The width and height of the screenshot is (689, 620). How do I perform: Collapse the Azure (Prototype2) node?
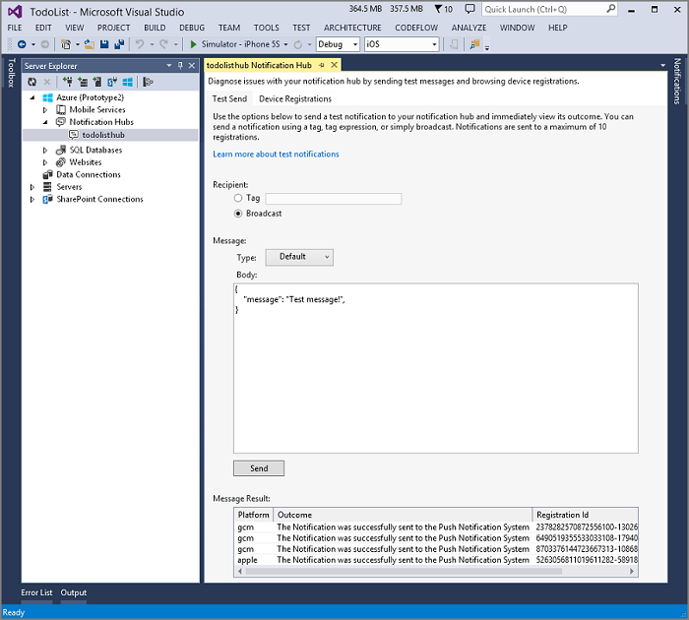point(32,97)
